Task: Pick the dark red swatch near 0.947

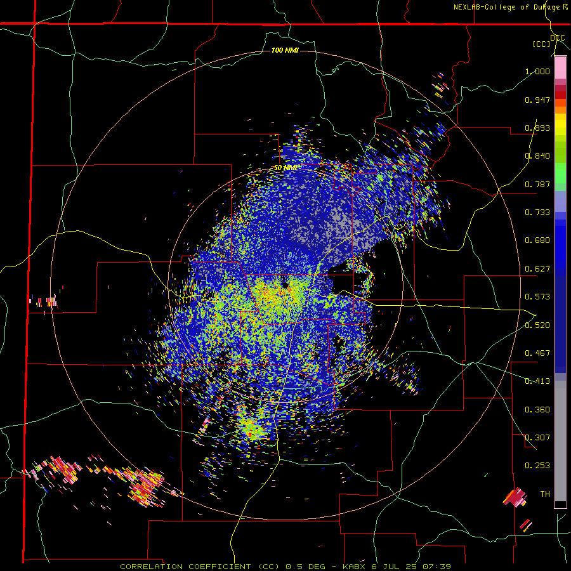Action: tap(560, 95)
